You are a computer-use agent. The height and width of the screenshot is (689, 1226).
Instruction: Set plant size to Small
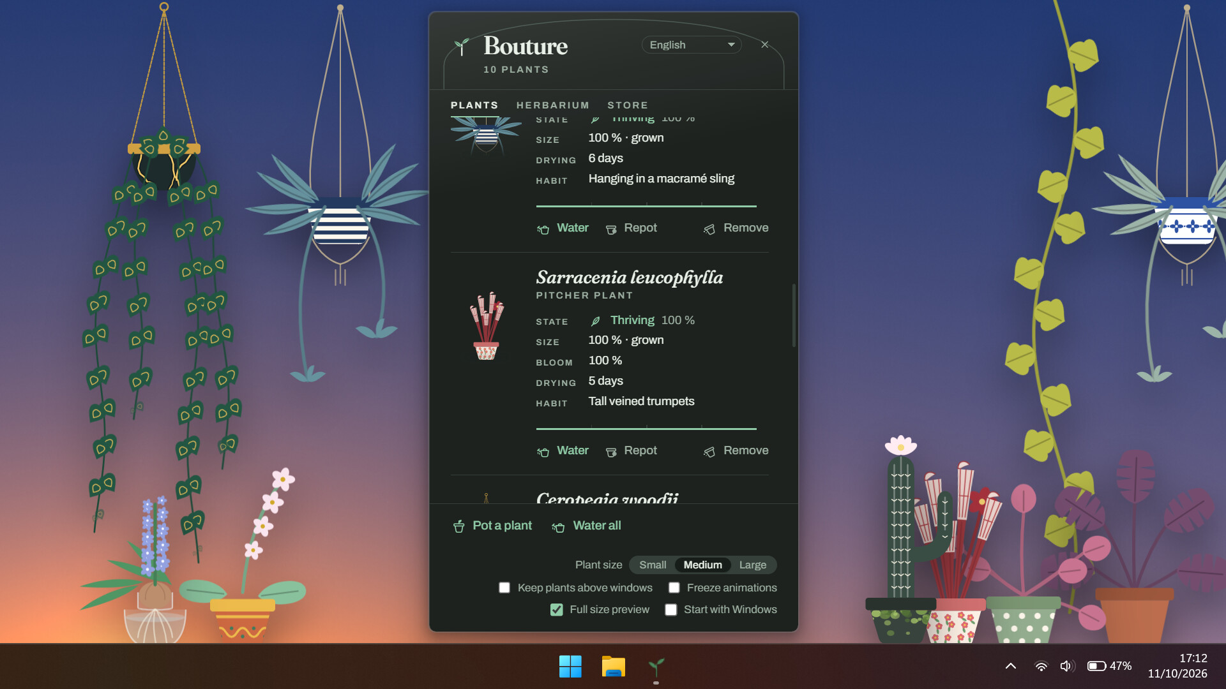coord(653,565)
